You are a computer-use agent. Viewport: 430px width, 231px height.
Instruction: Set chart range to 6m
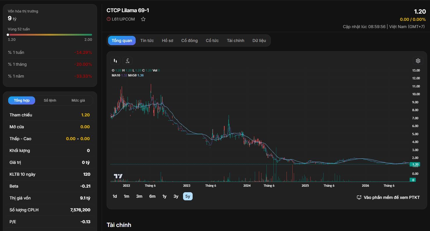click(152, 196)
